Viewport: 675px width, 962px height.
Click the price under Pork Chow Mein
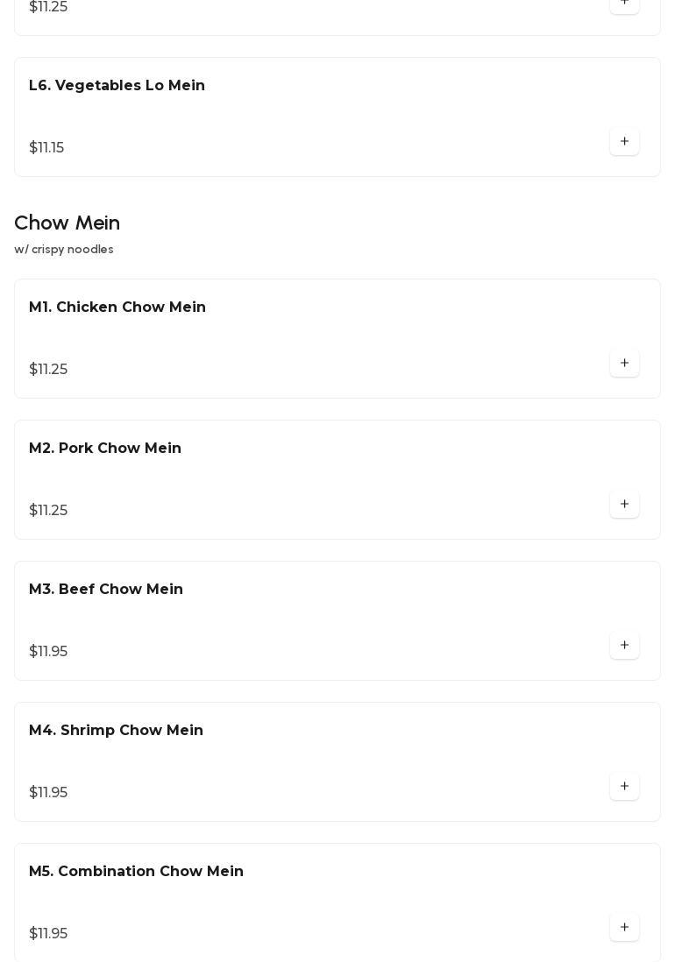[x=48, y=511]
